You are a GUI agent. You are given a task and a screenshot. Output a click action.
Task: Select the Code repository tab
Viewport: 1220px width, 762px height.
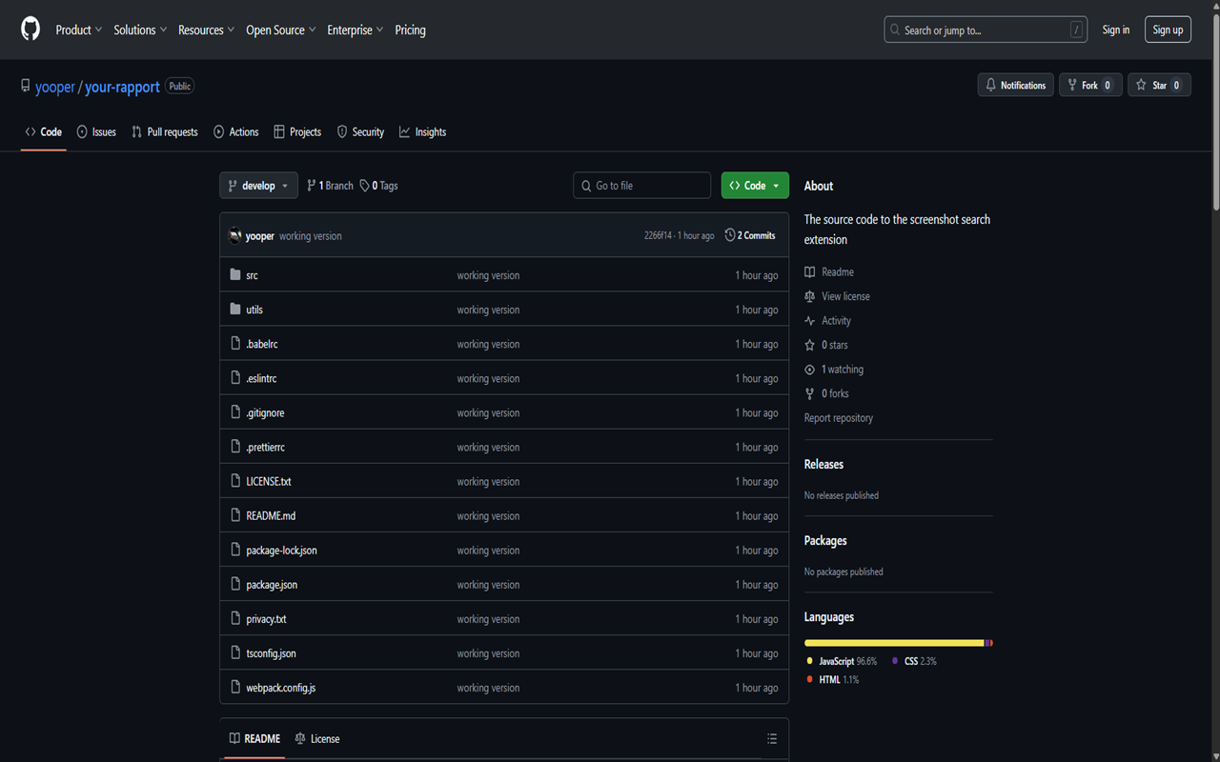44,132
